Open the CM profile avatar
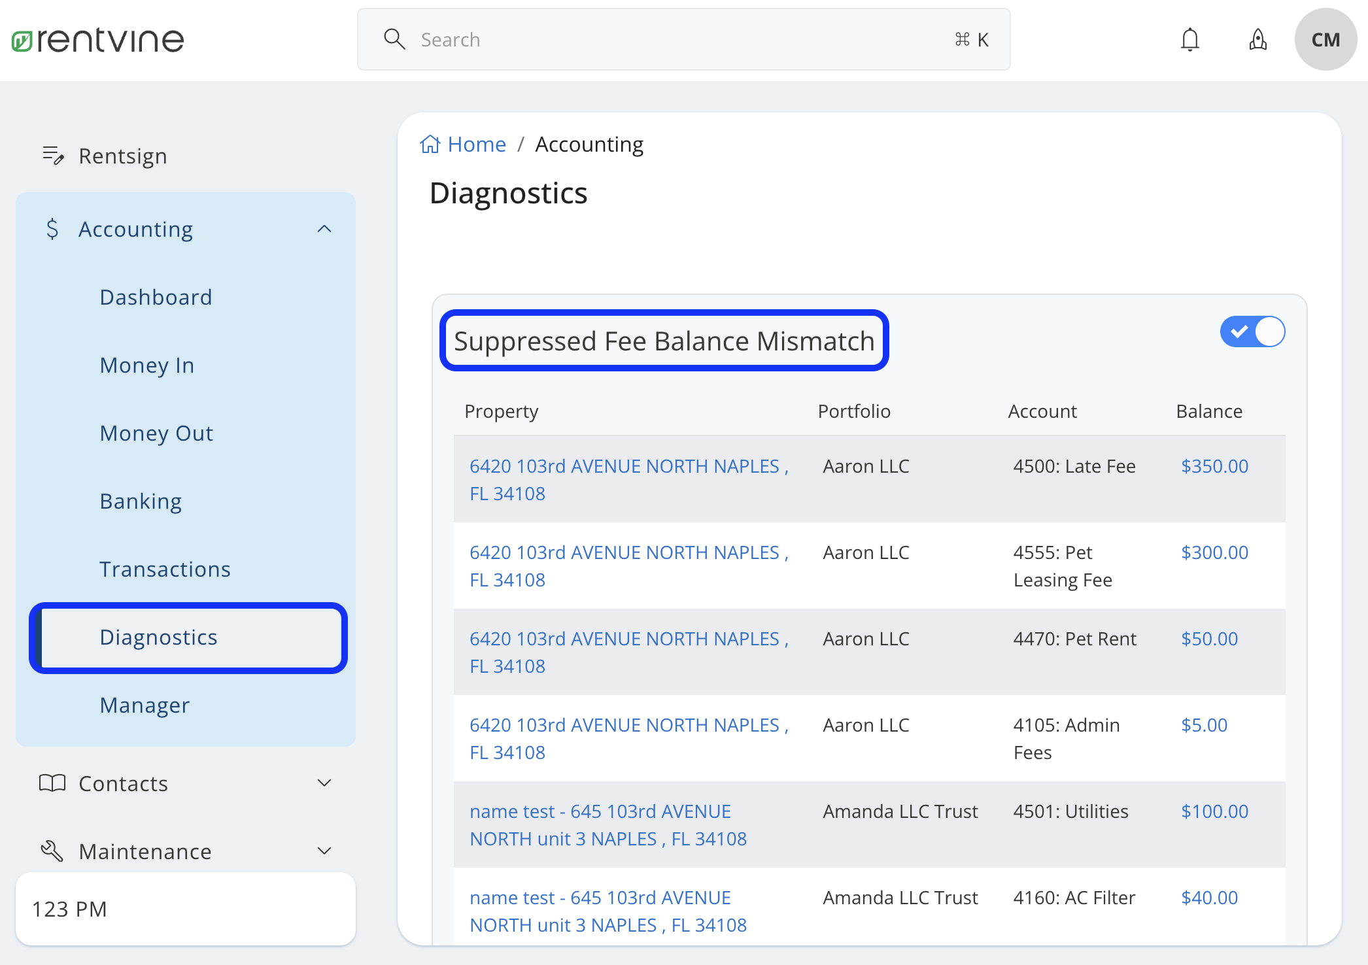Screen dimensions: 1368x965 point(1325,39)
